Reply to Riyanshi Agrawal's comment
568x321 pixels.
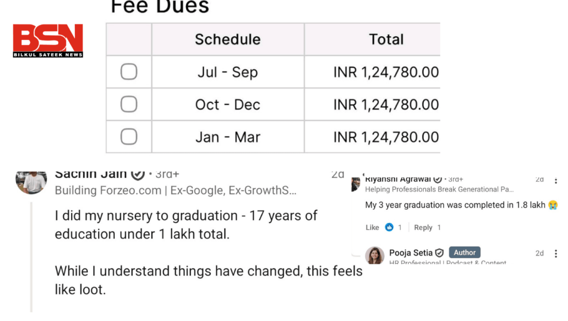point(423,227)
